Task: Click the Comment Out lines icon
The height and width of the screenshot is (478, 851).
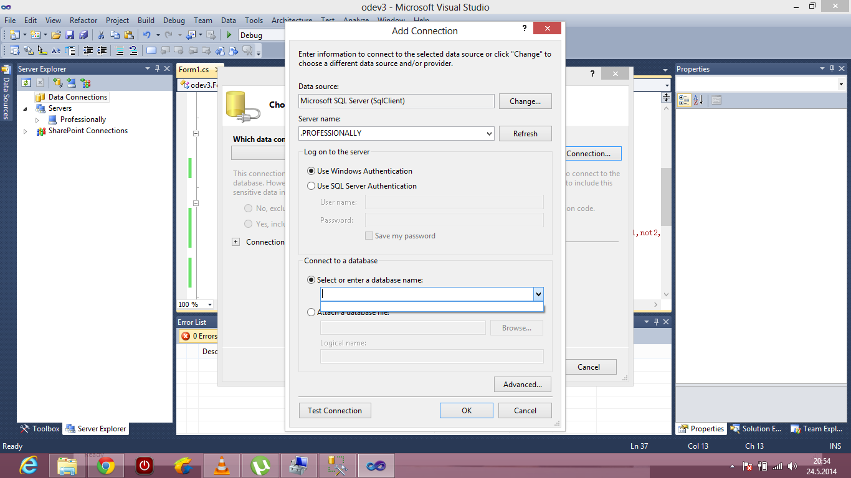Action: click(x=118, y=50)
